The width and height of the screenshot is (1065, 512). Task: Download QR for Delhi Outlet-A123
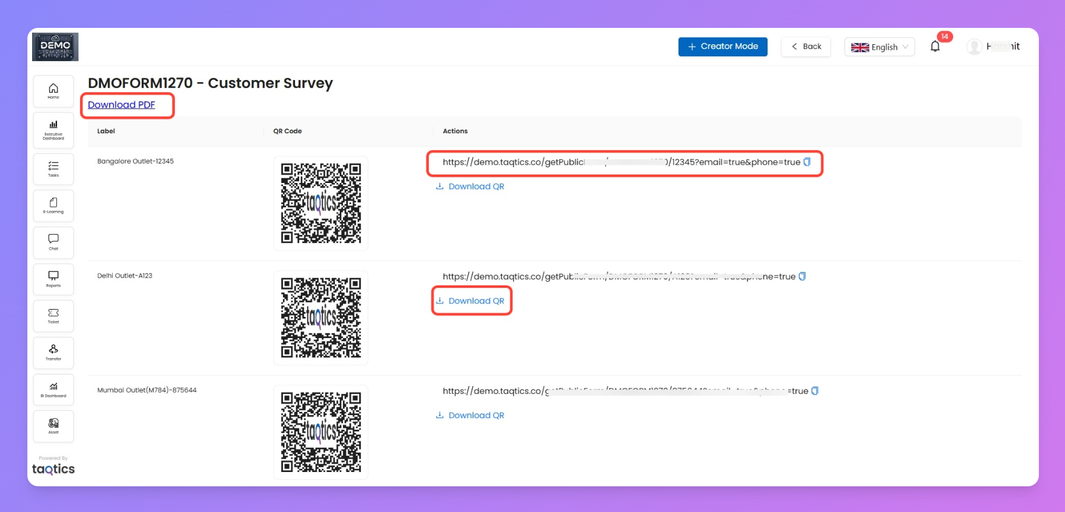pos(470,301)
